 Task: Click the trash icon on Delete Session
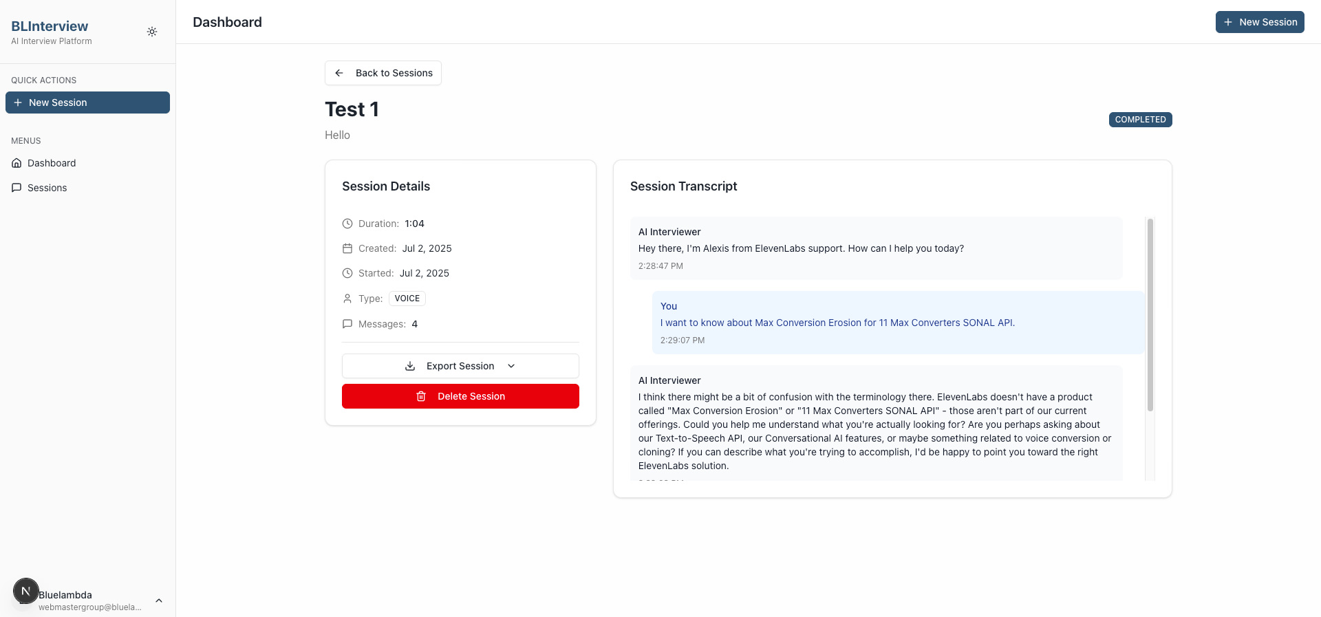[x=421, y=396]
